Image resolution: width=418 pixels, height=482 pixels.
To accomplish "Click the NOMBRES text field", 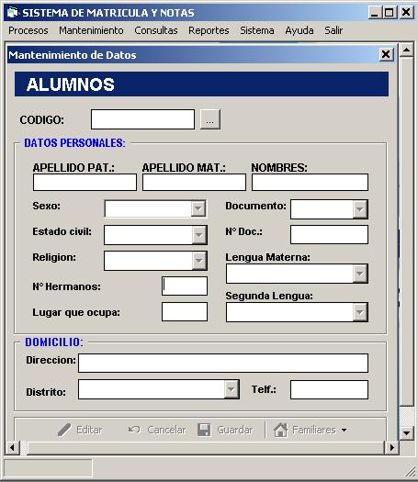I will click(x=310, y=183).
